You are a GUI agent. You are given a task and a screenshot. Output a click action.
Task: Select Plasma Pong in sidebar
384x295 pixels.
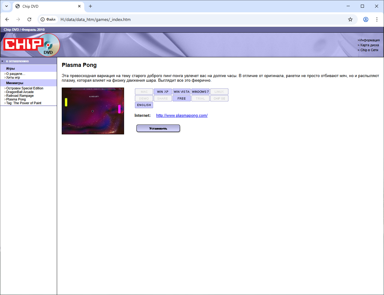pyautogui.click(x=16, y=99)
